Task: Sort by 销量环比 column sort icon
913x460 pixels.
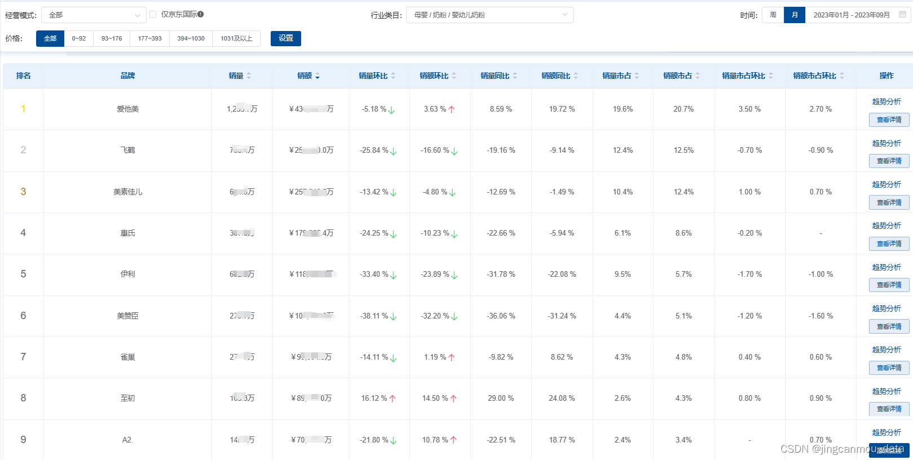Action: [393, 76]
